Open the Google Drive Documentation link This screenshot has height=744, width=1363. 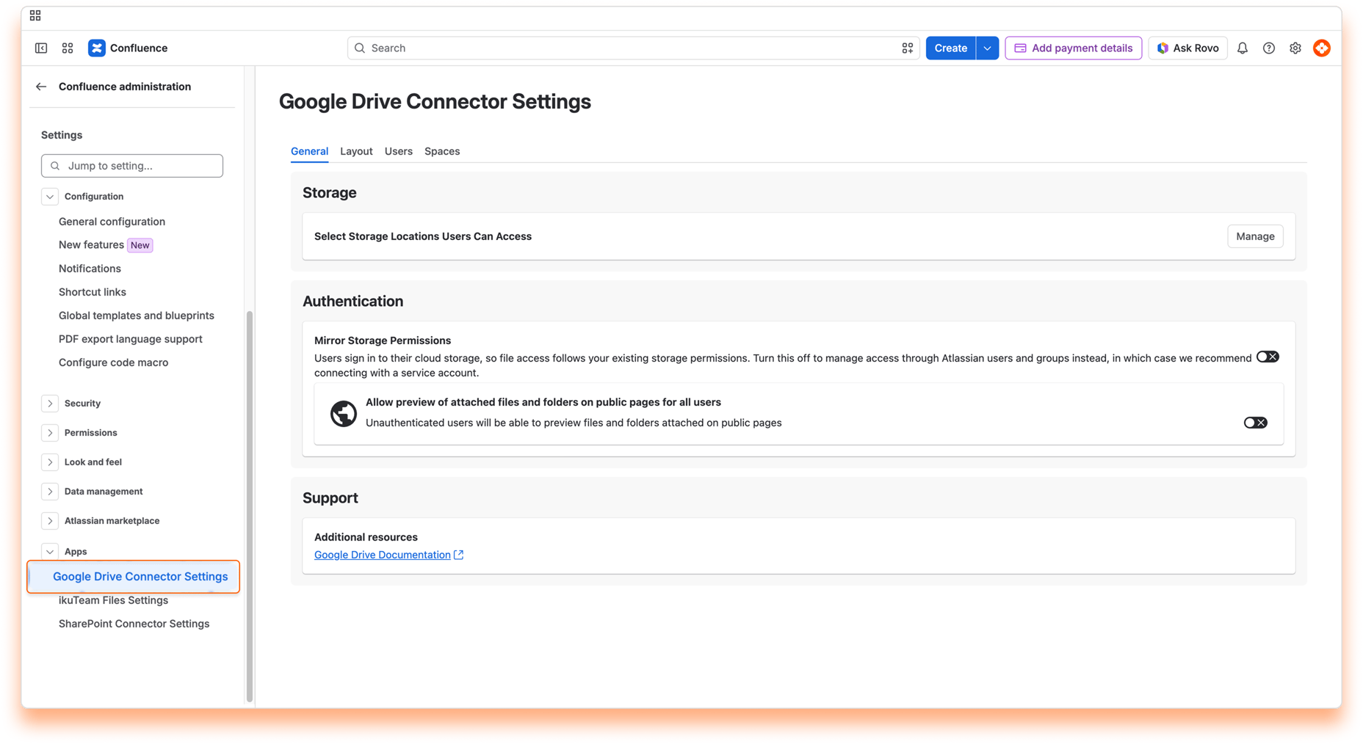pyautogui.click(x=388, y=555)
